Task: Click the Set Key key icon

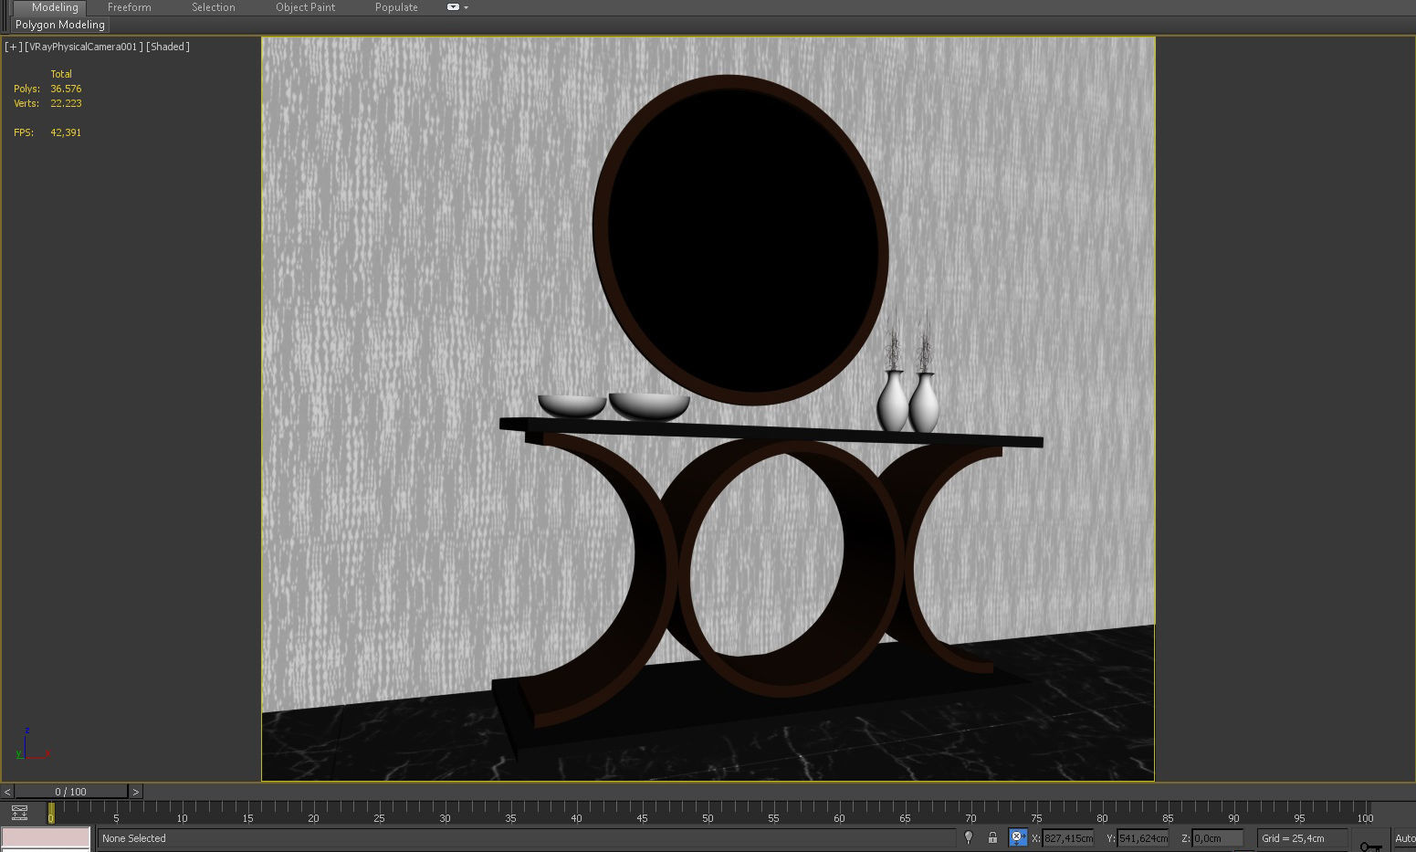Action: click(1370, 846)
